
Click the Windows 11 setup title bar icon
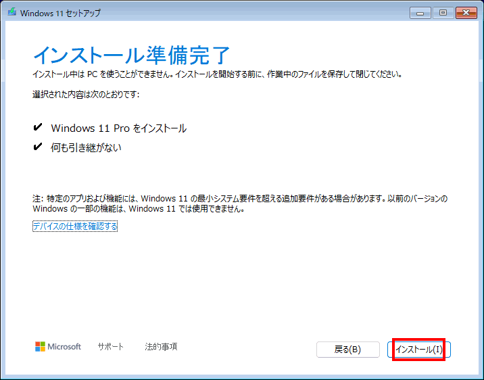(12, 13)
